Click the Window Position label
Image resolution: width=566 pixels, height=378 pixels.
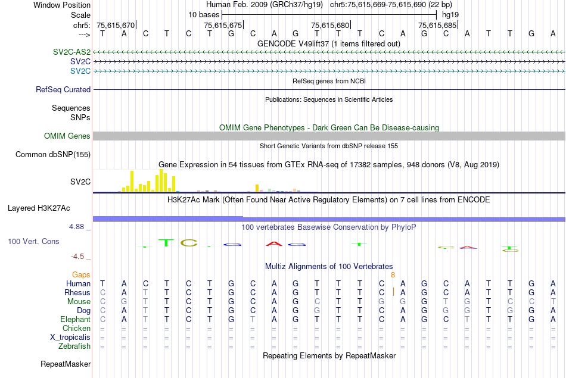(x=62, y=5)
